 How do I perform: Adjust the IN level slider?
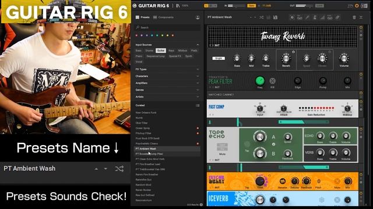pyautogui.click(x=236, y=5)
